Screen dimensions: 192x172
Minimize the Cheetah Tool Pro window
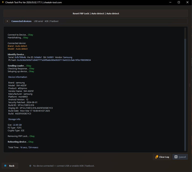coord(170,2)
